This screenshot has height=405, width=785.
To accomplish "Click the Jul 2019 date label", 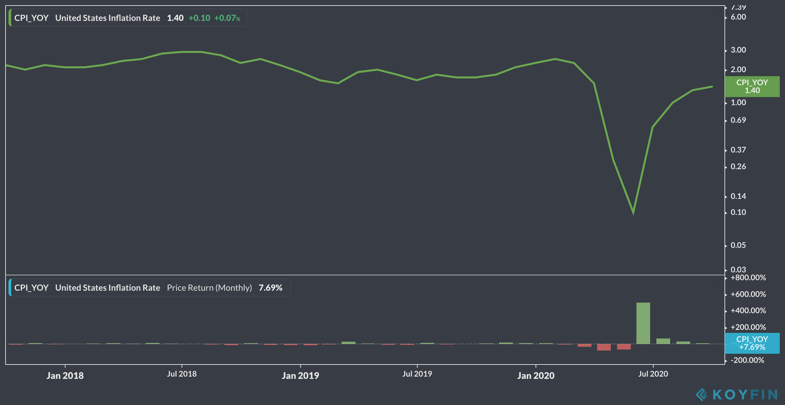I will pyautogui.click(x=417, y=374).
